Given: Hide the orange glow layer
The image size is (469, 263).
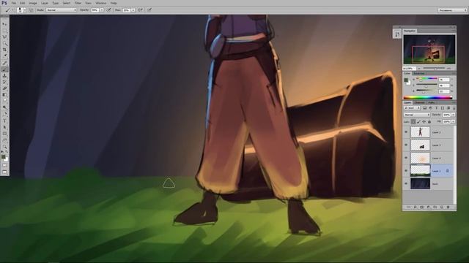Looking at the screenshot, I should pos(406,158).
